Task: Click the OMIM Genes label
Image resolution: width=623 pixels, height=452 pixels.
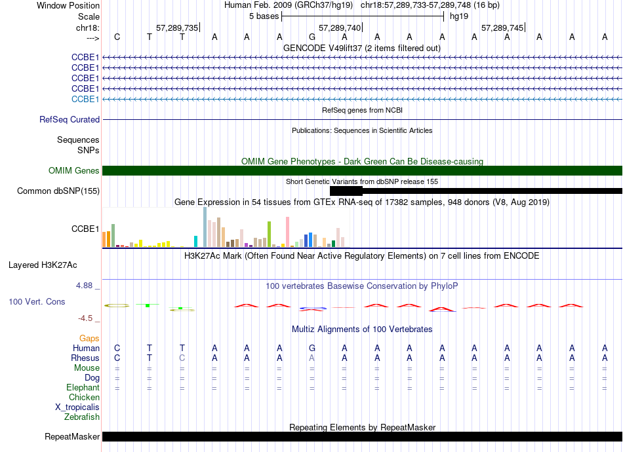Action: (73, 170)
